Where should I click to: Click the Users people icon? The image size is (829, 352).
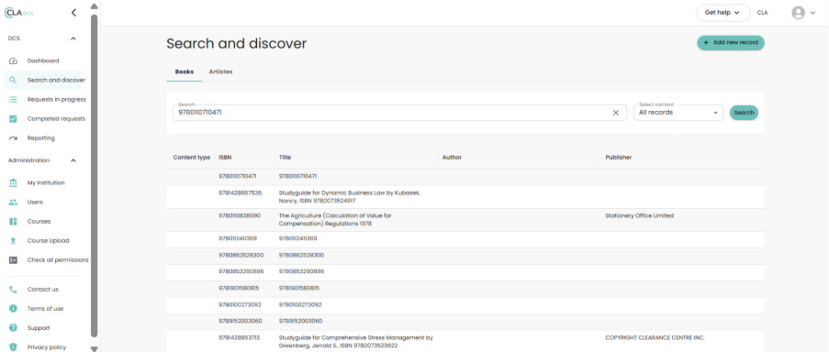click(13, 202)
